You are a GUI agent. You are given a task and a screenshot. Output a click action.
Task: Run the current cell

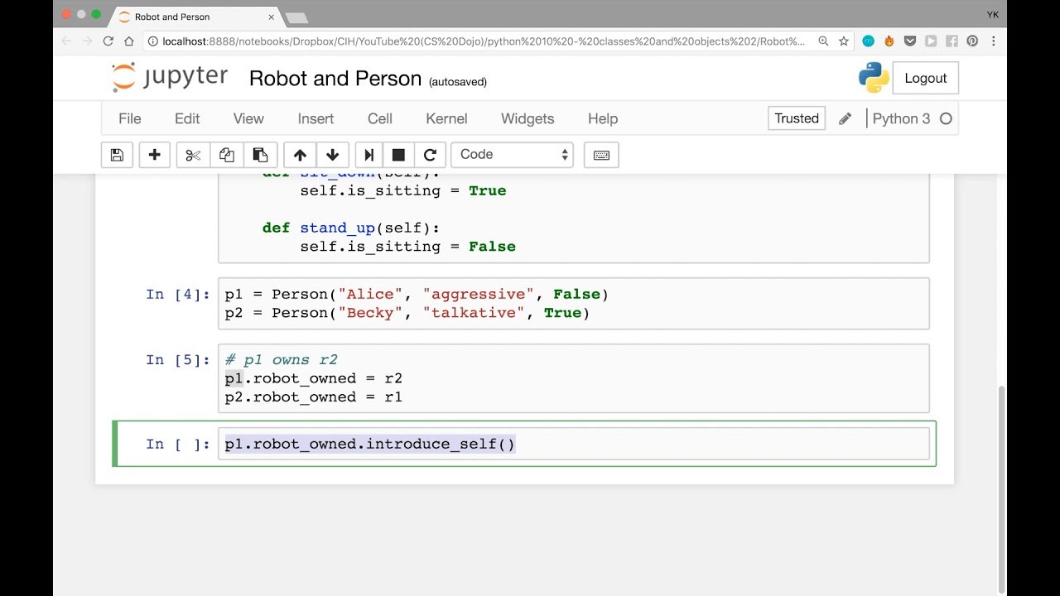coord(369,155)
